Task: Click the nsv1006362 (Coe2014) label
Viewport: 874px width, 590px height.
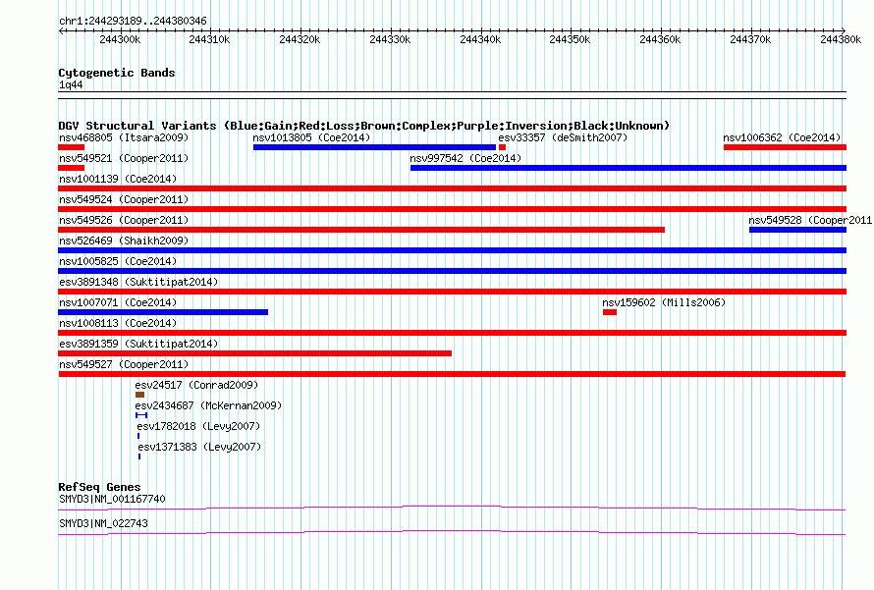Action: pyautogui.click(x=782, y=137)
